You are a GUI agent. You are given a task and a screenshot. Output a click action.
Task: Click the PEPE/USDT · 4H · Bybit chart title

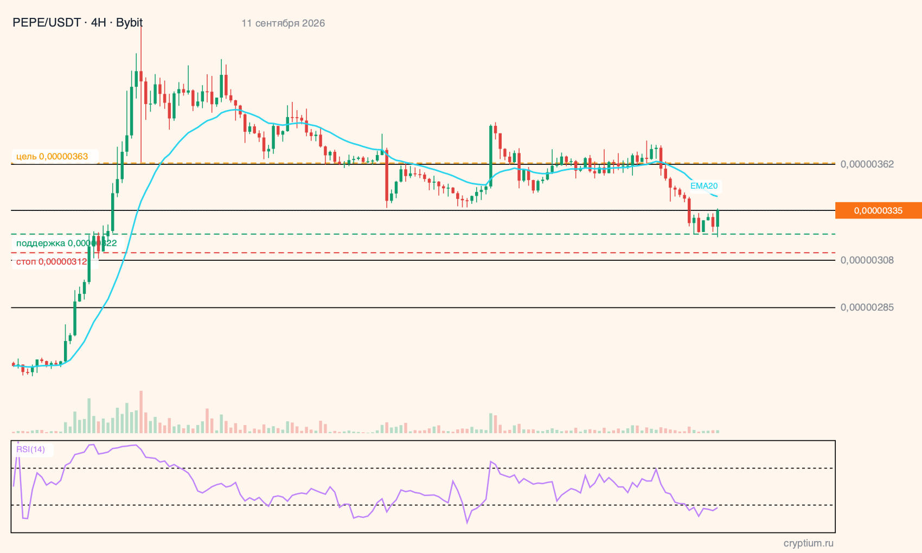(x=78, y=23)
